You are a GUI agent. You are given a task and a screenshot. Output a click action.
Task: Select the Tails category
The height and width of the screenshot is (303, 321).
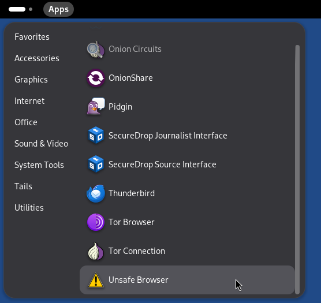click(23, 186)
